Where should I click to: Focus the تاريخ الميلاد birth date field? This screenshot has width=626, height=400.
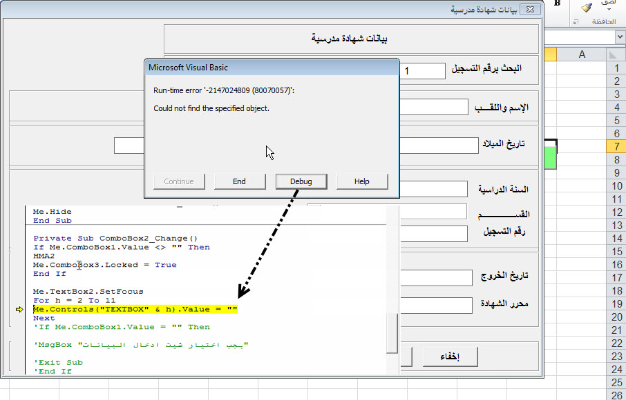pos(439,146)
